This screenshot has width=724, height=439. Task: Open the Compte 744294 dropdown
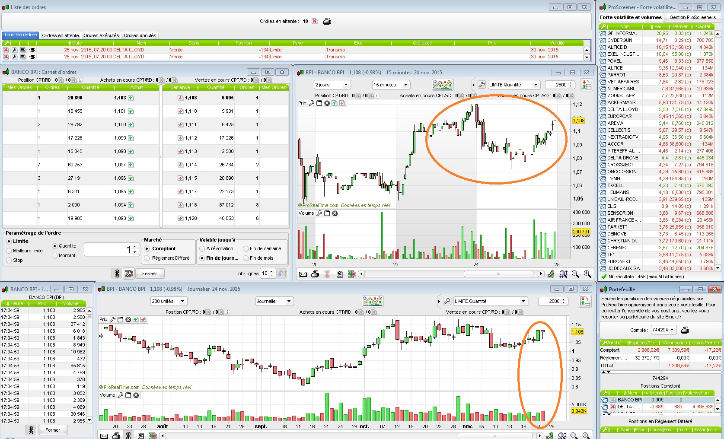pyautogui.click(x=663, y=330)
